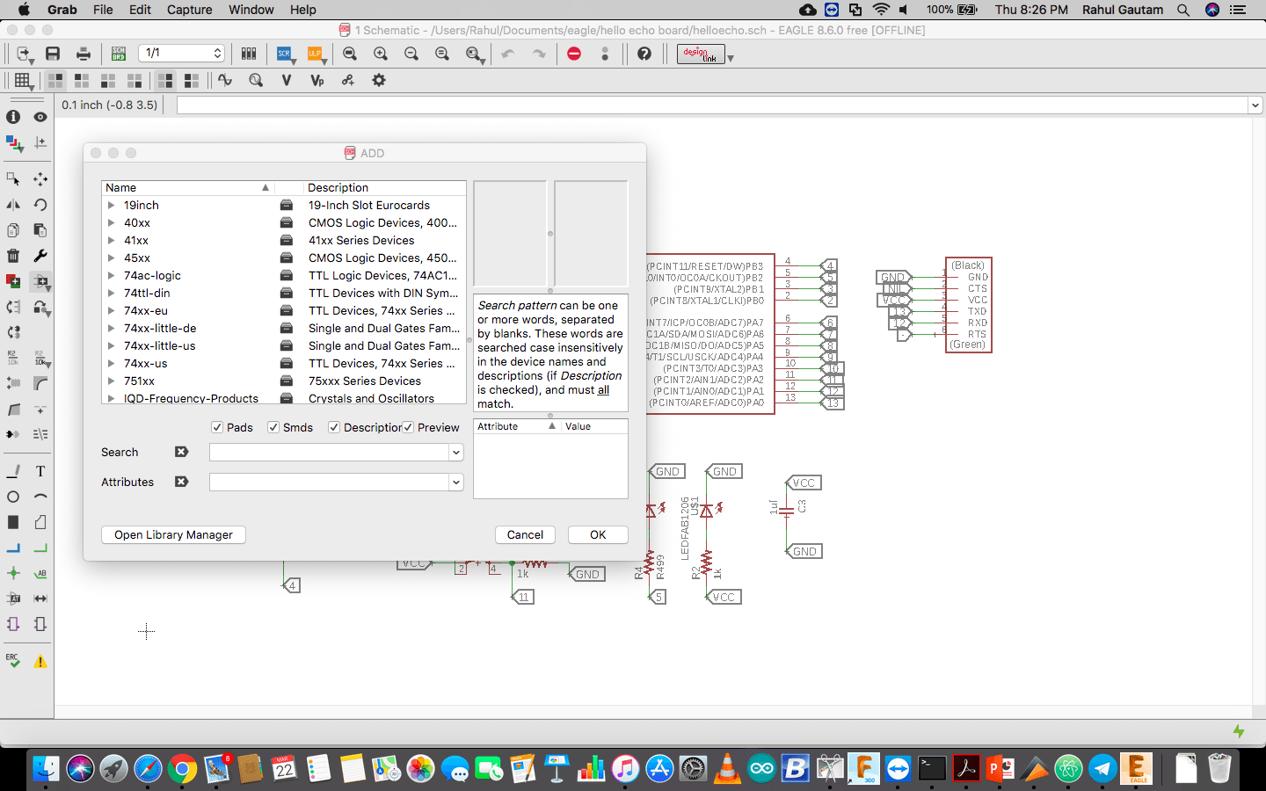
Task: Expand the 74ac-logic library
Action: (112, 275)
